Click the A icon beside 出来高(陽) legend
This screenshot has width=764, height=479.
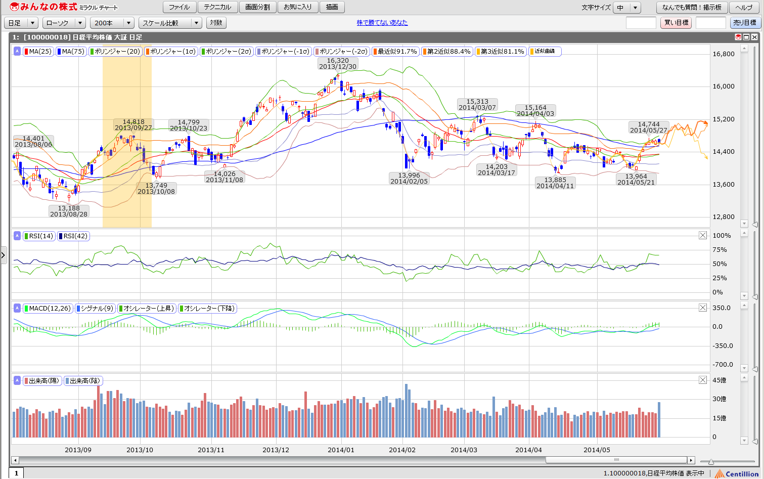[x=17, y=380]
